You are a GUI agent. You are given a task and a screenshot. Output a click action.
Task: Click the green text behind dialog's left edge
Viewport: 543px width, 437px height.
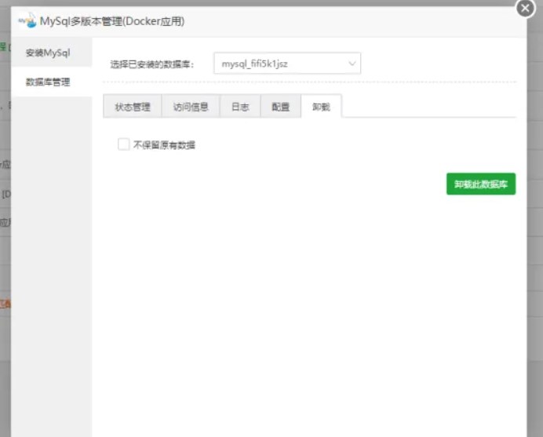pyautogui.click(x=5, y=49)
